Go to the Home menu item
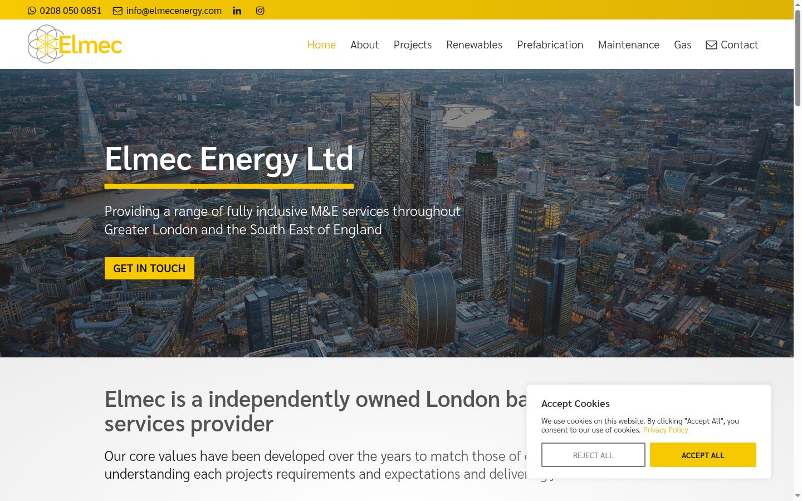This screenshot has height=501, width=802. tap(321, 45)
